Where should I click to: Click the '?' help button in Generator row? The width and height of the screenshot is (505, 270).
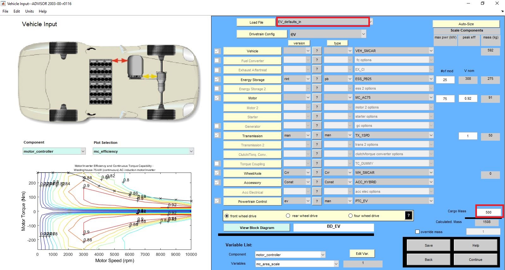pos(317,126)
